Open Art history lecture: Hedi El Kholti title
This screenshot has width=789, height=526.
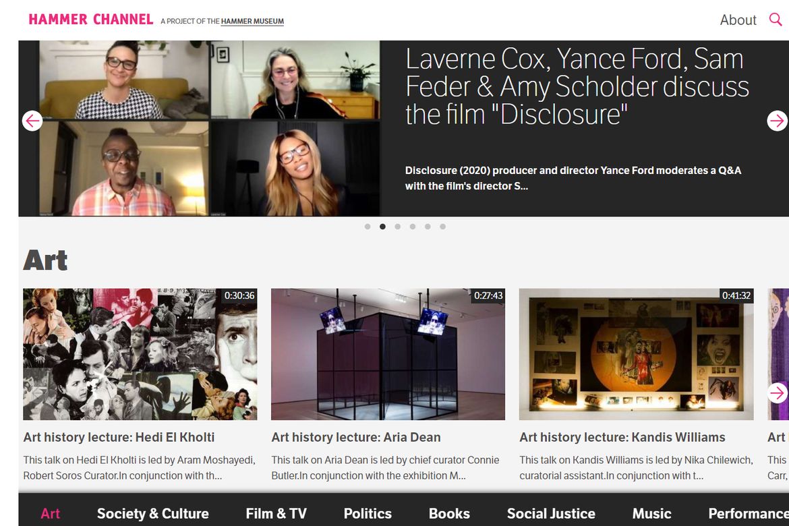pyautogui.click(x=119, y=438)
